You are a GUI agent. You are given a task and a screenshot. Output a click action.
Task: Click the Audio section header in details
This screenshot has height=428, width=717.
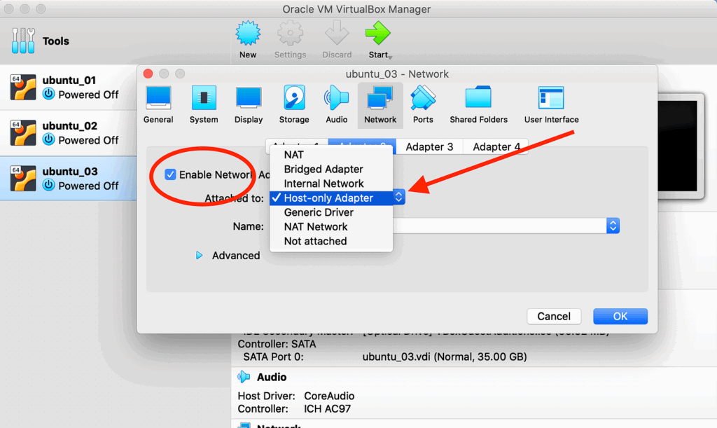tap(272, 377)
